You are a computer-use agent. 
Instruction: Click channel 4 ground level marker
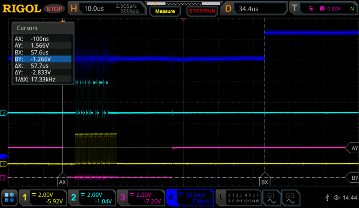(x=4, y=156)
